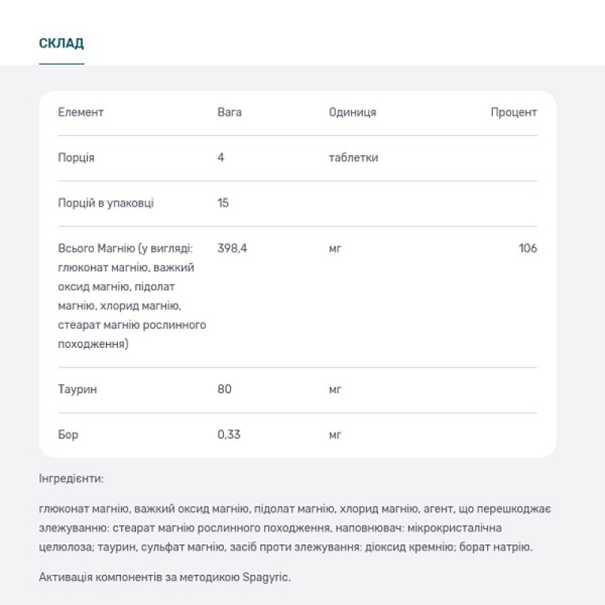605x605 pixels.
Task: Click the ingredients list paragraph
Action: (287, 528)
